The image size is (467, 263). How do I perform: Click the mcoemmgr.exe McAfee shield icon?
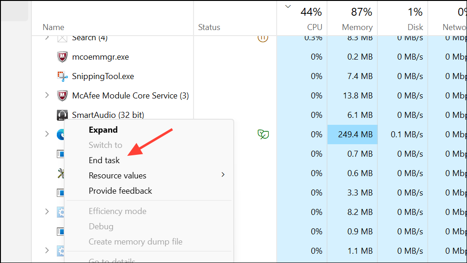[62, 57]
